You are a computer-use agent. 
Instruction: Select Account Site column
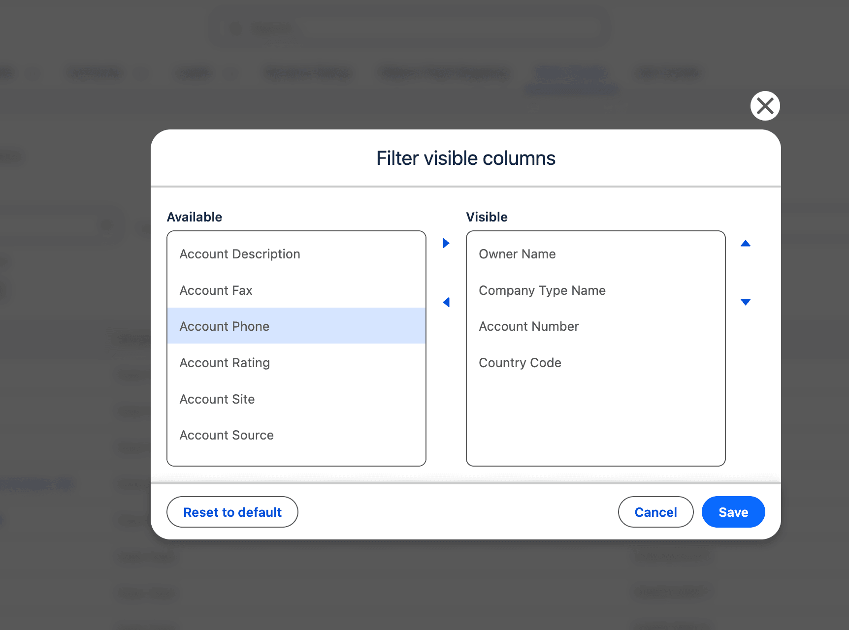point(217,399)
